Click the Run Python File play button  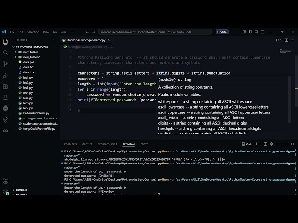coord(278,40)
